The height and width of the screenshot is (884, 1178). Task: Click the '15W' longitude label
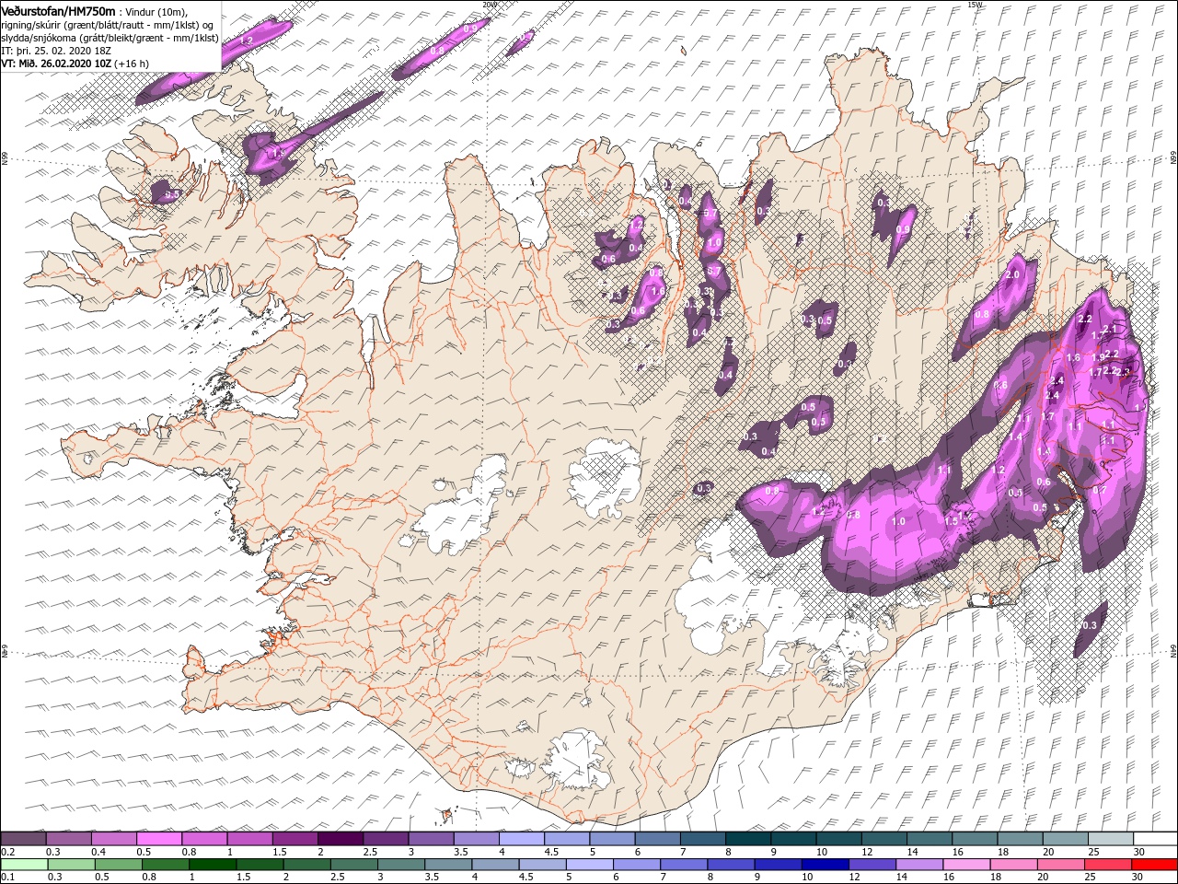tap(974, 5)
